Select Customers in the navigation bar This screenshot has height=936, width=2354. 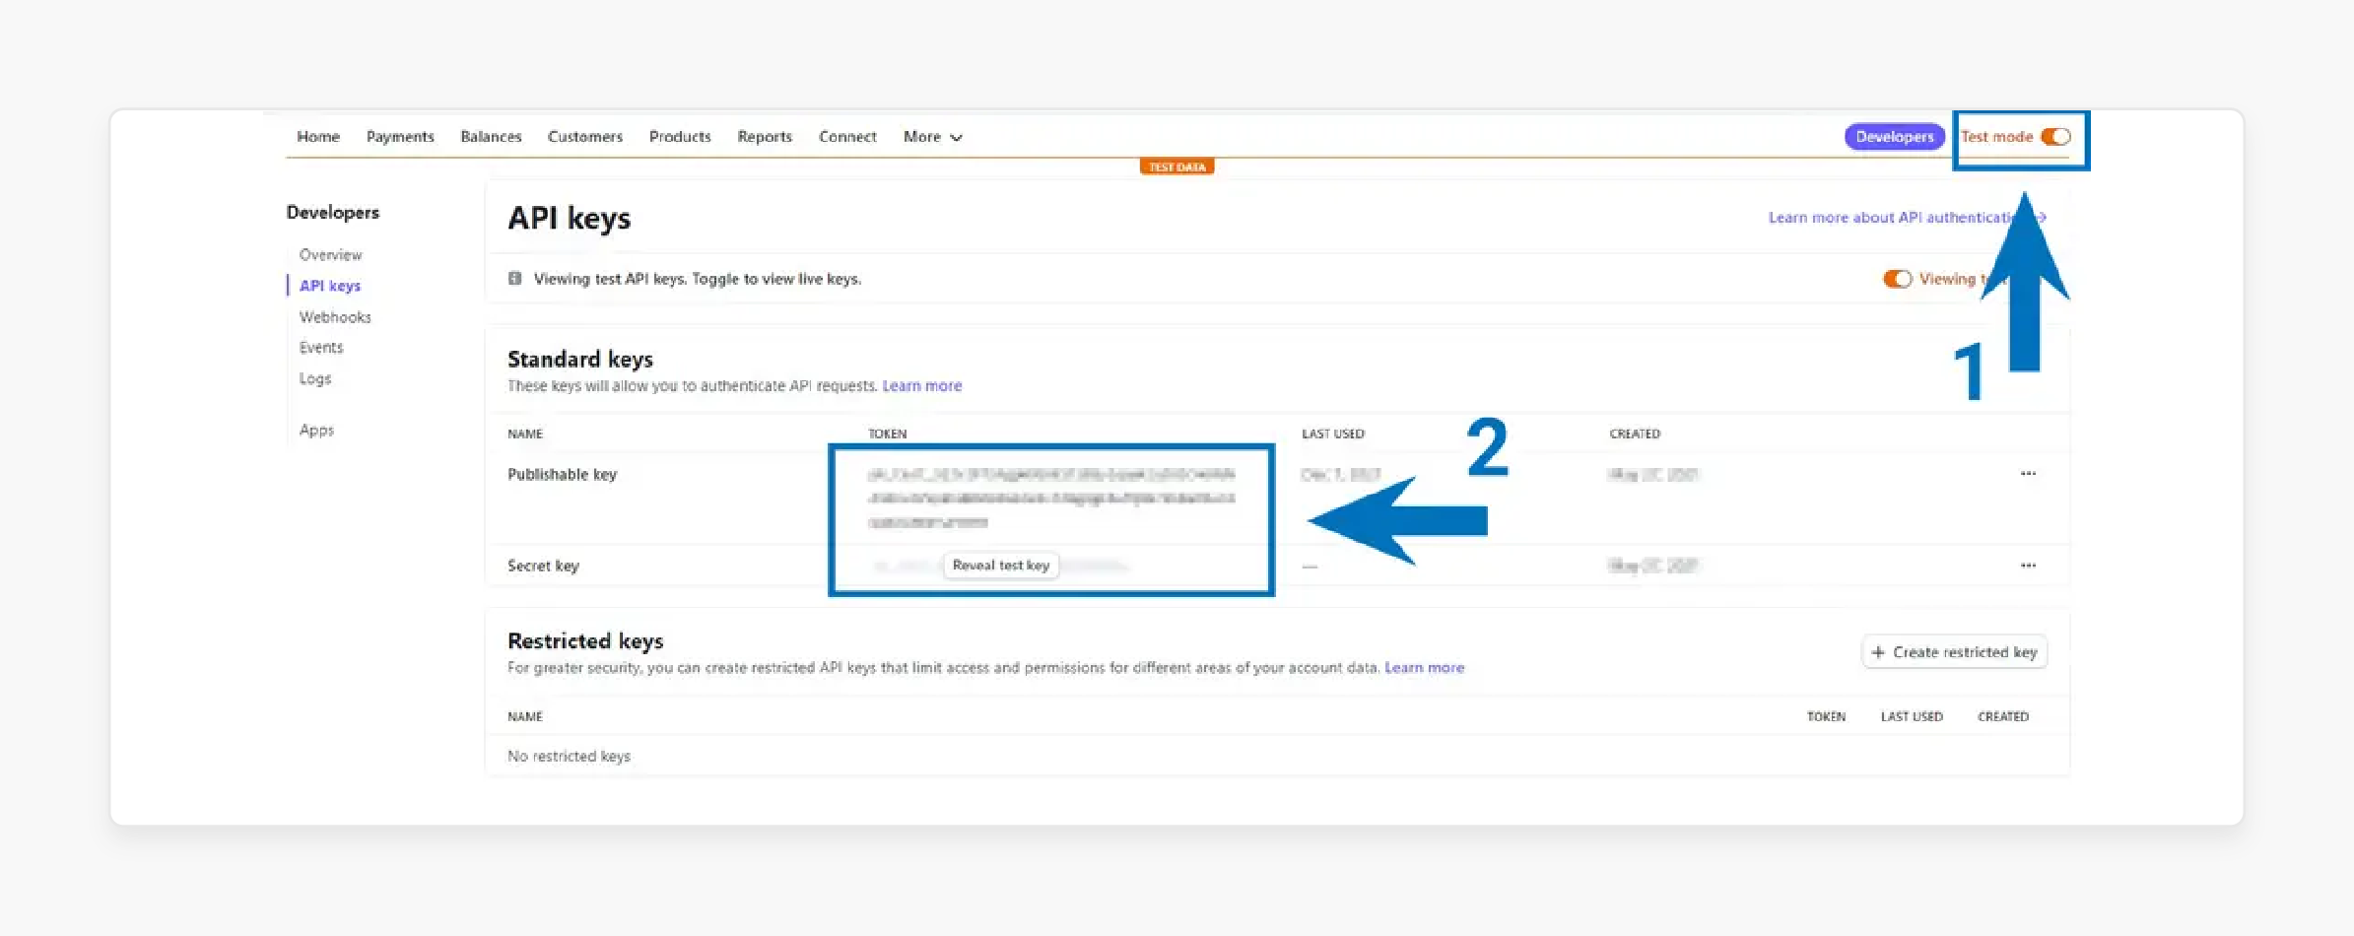coord(585,137)
